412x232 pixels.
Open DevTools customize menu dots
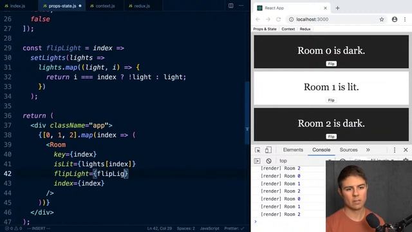click(x=395, y=150)
